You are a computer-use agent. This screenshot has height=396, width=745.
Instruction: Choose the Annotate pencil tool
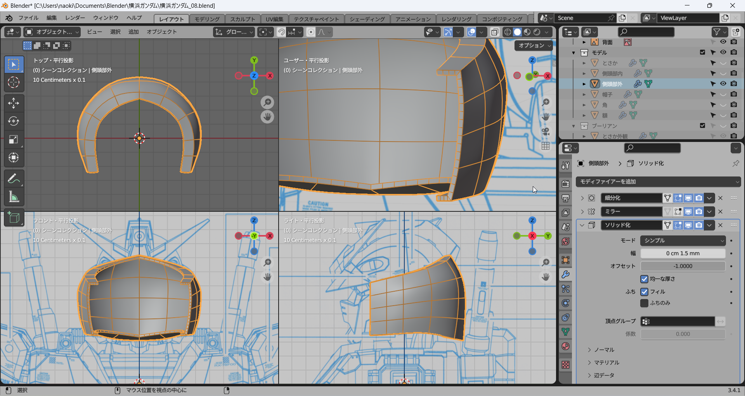pos(14,179)
